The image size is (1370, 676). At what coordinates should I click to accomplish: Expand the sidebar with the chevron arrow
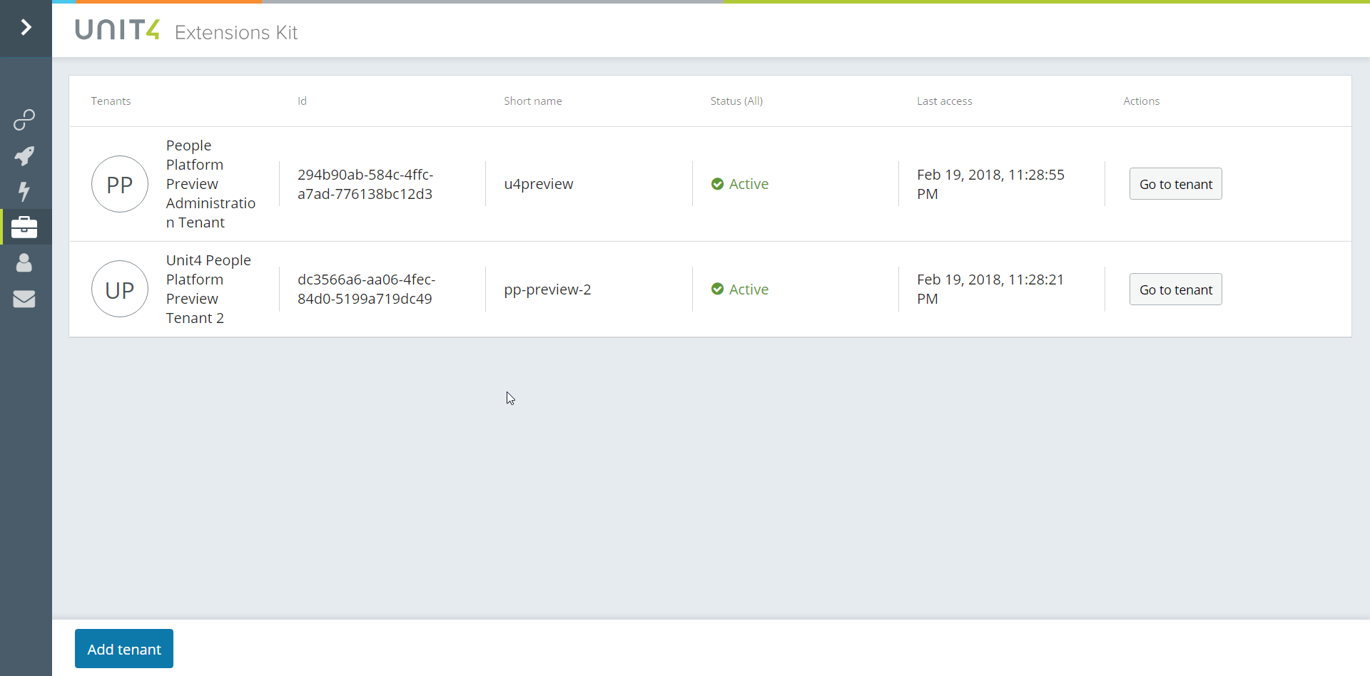26,28
